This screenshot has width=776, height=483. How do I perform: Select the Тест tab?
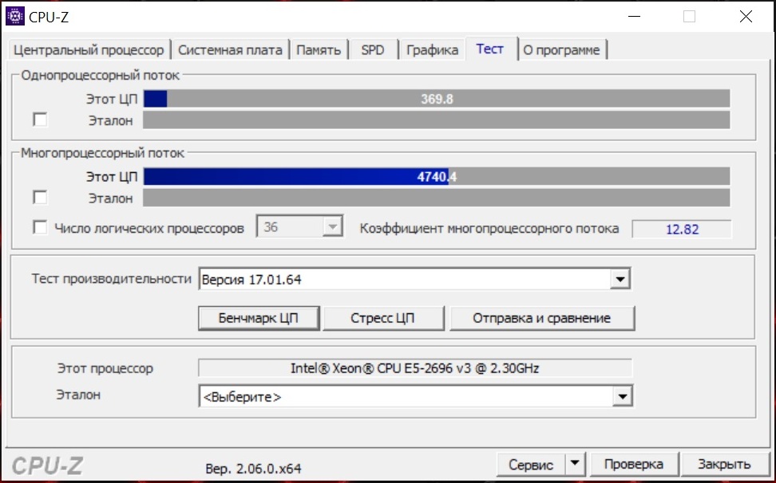490,49
